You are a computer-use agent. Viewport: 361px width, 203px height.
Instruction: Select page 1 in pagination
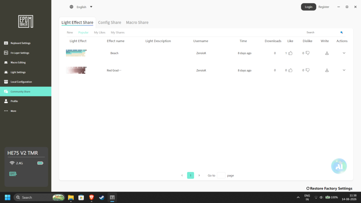[x=190, y=176]
